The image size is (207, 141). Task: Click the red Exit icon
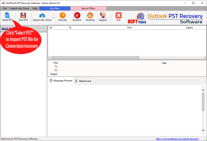(x=119, y=15)
